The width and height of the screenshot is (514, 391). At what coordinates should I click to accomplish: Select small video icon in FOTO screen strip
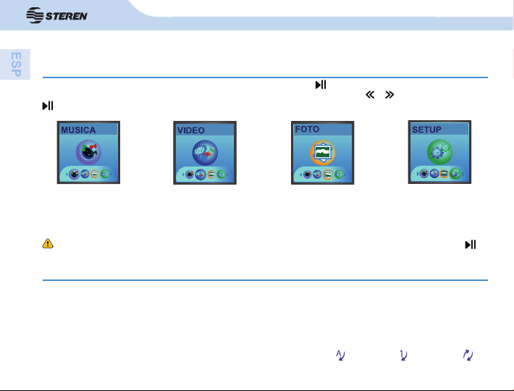click(x=317, y=175)
